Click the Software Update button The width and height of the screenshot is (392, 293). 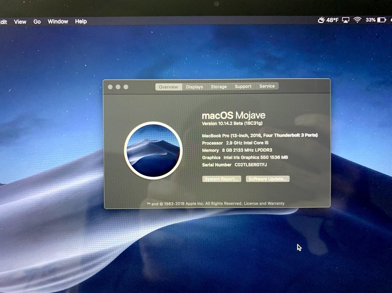pos(268,179)
